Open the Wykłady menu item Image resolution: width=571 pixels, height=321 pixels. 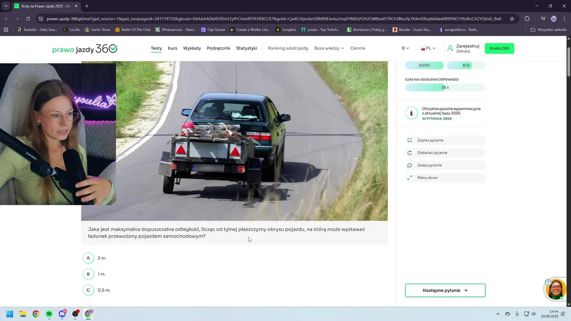pos(192,48)
